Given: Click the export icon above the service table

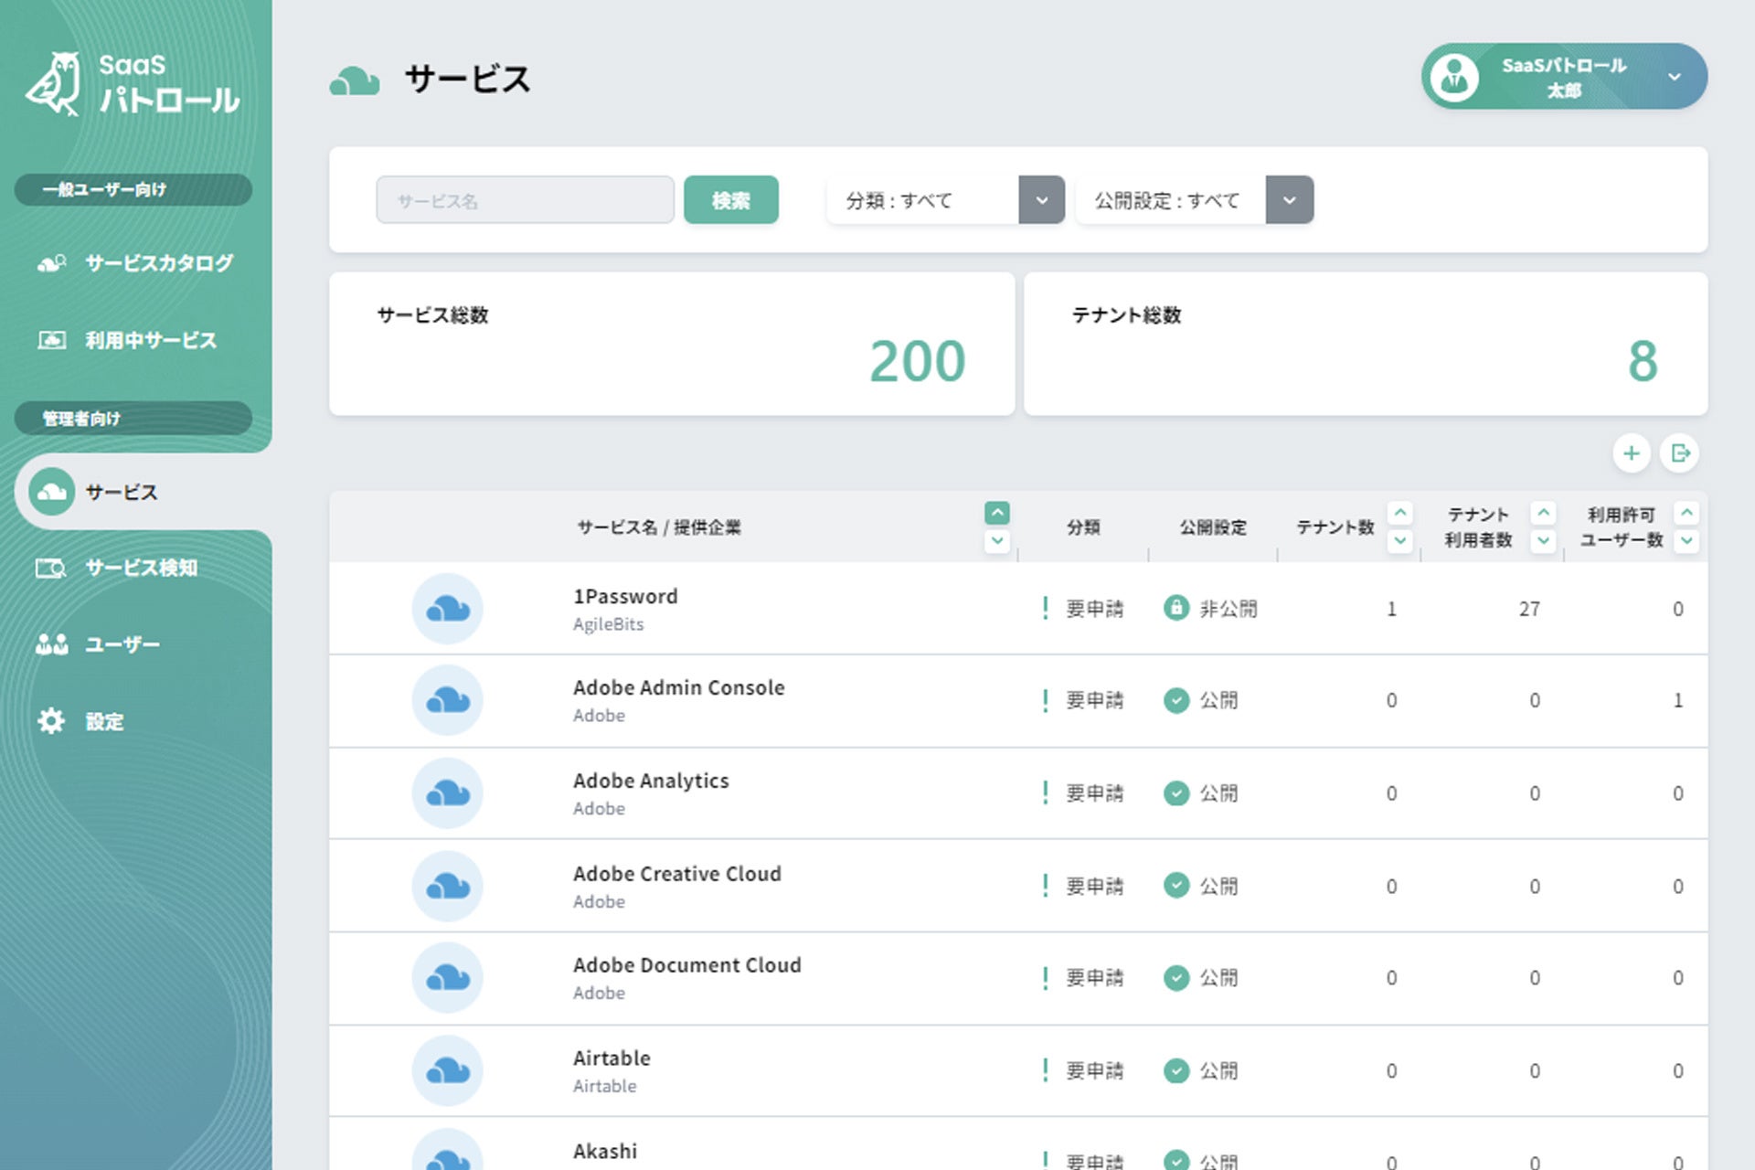Looking at the screenshot, I should [1680, 453].
